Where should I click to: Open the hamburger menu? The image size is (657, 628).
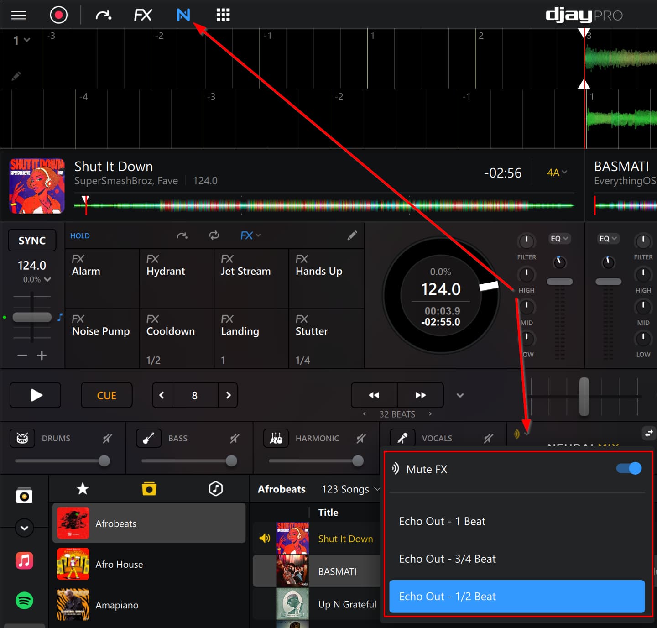point(18,15)
